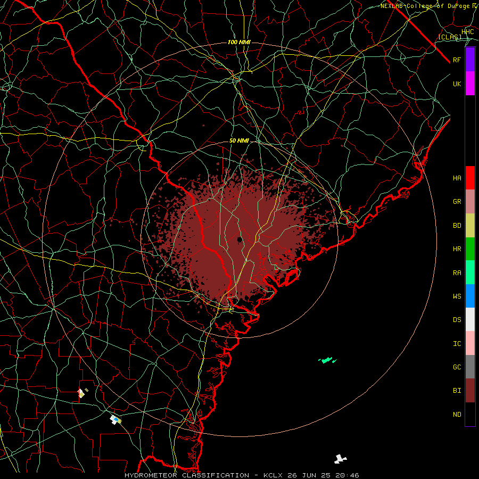Viewport: 479px width, 479px height.
Task: Click the green RA echo over the ocean
Action: click(x=327, y=360)
